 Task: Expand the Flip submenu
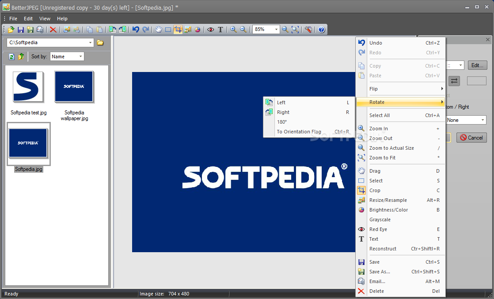tap(400, 89)
